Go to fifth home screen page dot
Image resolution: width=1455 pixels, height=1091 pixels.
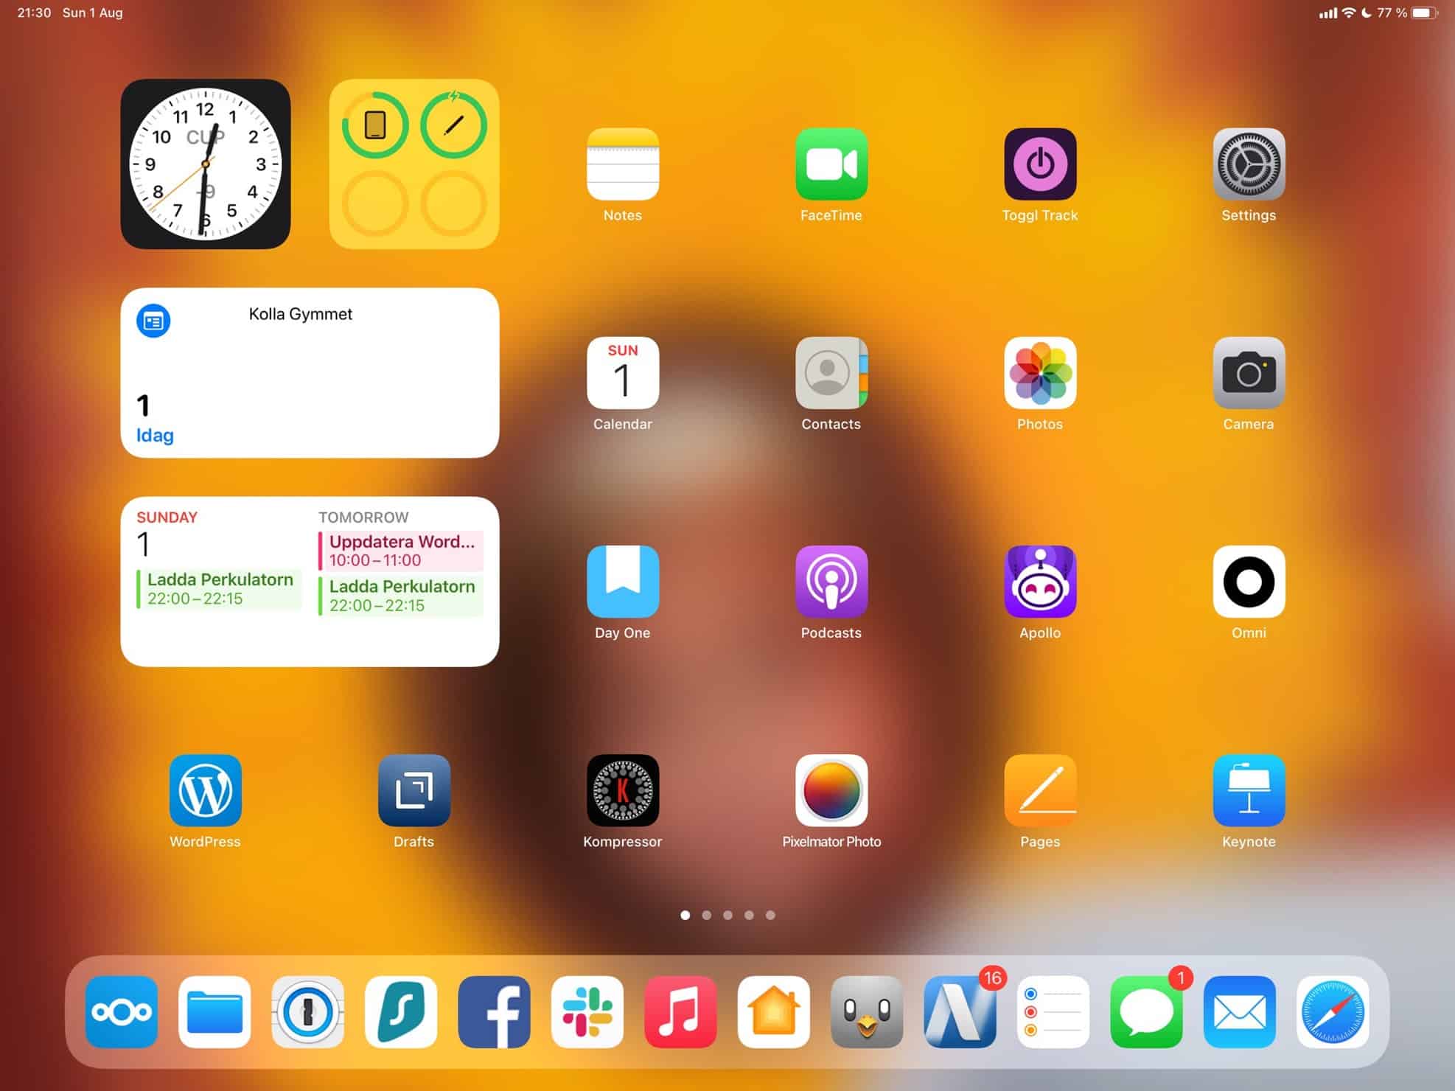click(770, 915)
